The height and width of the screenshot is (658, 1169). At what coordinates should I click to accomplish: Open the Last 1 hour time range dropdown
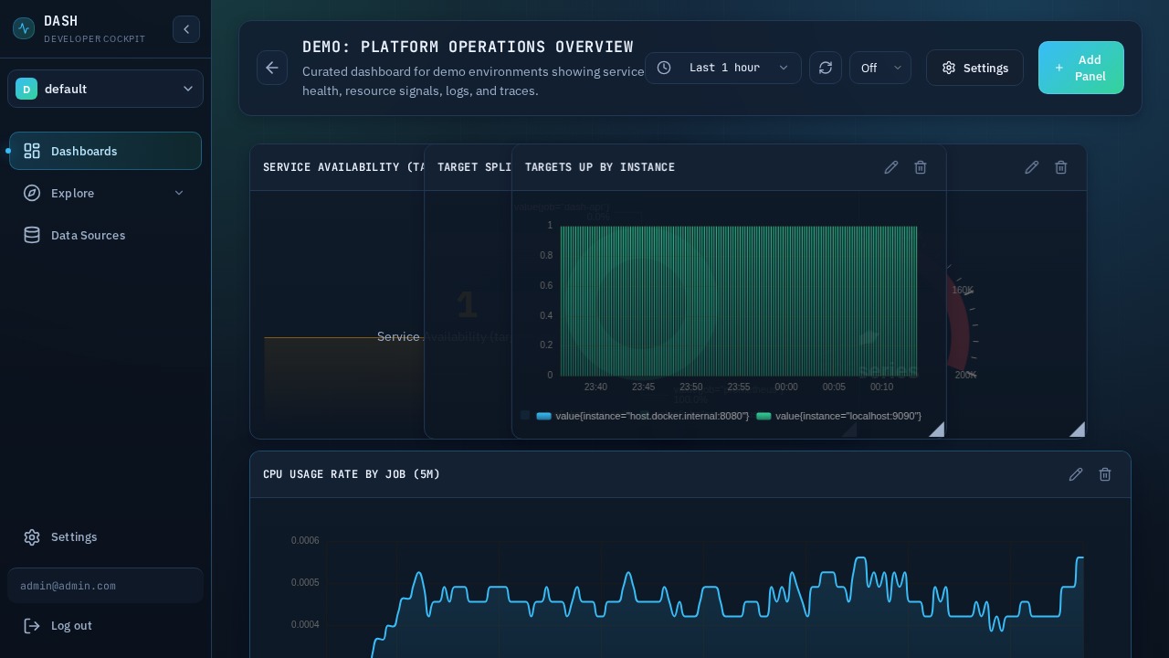click(x=724, y=68)
